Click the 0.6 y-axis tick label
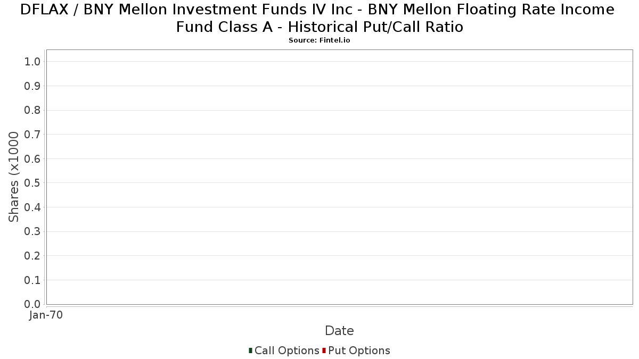Viewport: 639px width, 359px height. [x=32, y=159]
